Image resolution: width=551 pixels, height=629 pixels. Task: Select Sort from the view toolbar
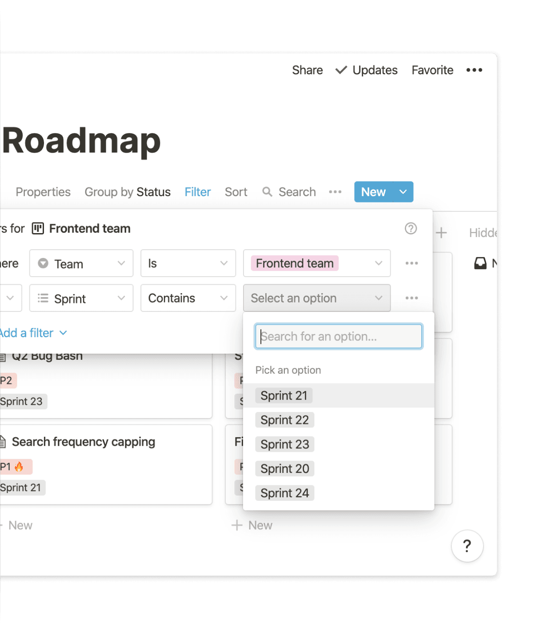click(x=236, y=192)
